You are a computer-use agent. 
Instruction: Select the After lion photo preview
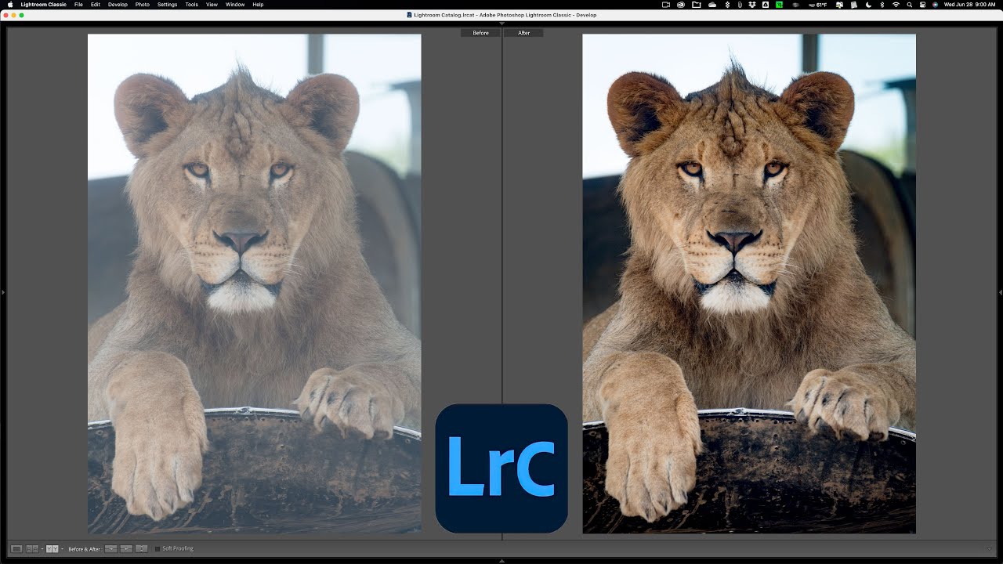(749, 284)
